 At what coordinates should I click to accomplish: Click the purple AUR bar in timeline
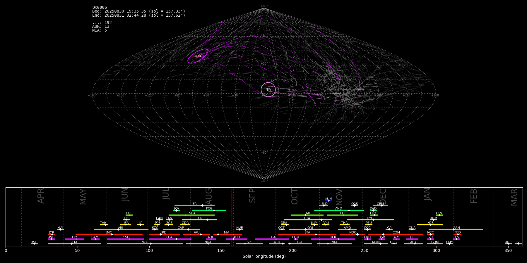(x=237, y=239)
